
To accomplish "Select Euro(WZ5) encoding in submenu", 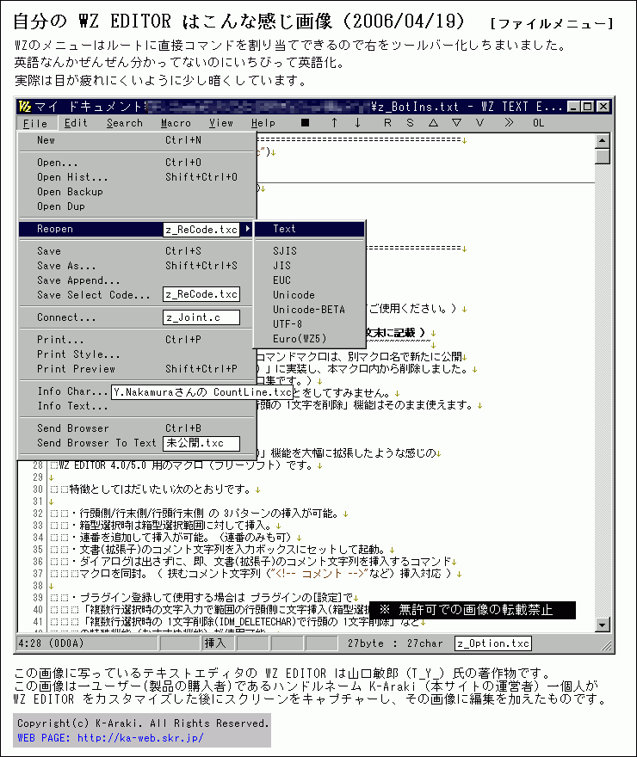I will point(309,338).
